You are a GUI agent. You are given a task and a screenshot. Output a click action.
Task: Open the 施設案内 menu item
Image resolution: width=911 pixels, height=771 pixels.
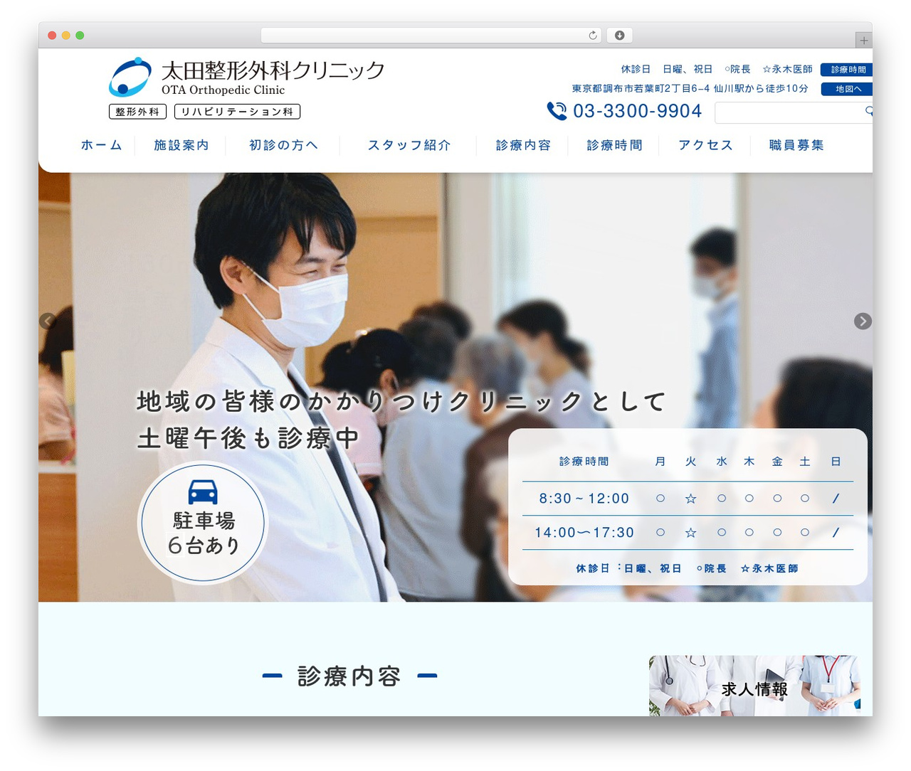[x=181, y=145]
